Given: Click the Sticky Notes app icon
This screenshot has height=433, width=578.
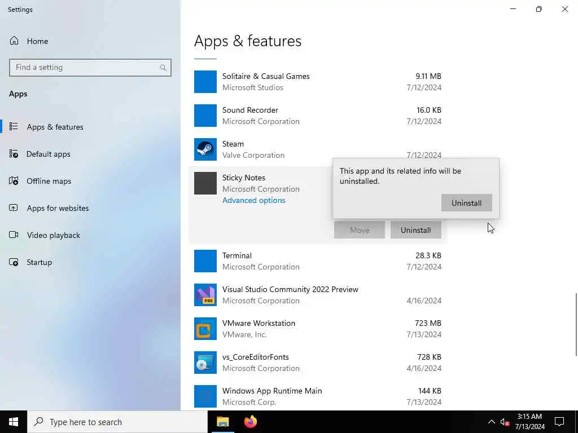Looking at the screenshot, I should coord(205,183).
